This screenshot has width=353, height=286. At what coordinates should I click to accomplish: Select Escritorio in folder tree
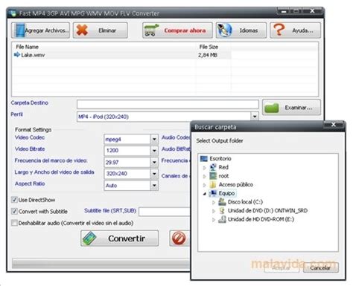pos(220,158)
